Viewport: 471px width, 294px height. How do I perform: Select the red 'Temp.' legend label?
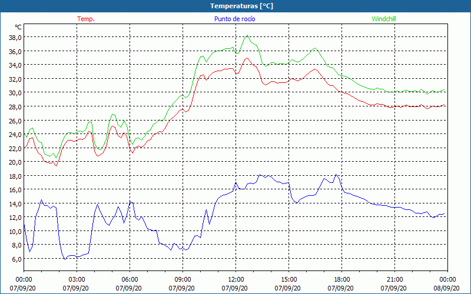86,19
